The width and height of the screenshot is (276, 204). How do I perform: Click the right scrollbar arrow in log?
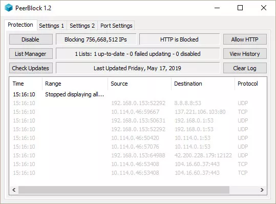pyautogui.click(x=262, y=190)
